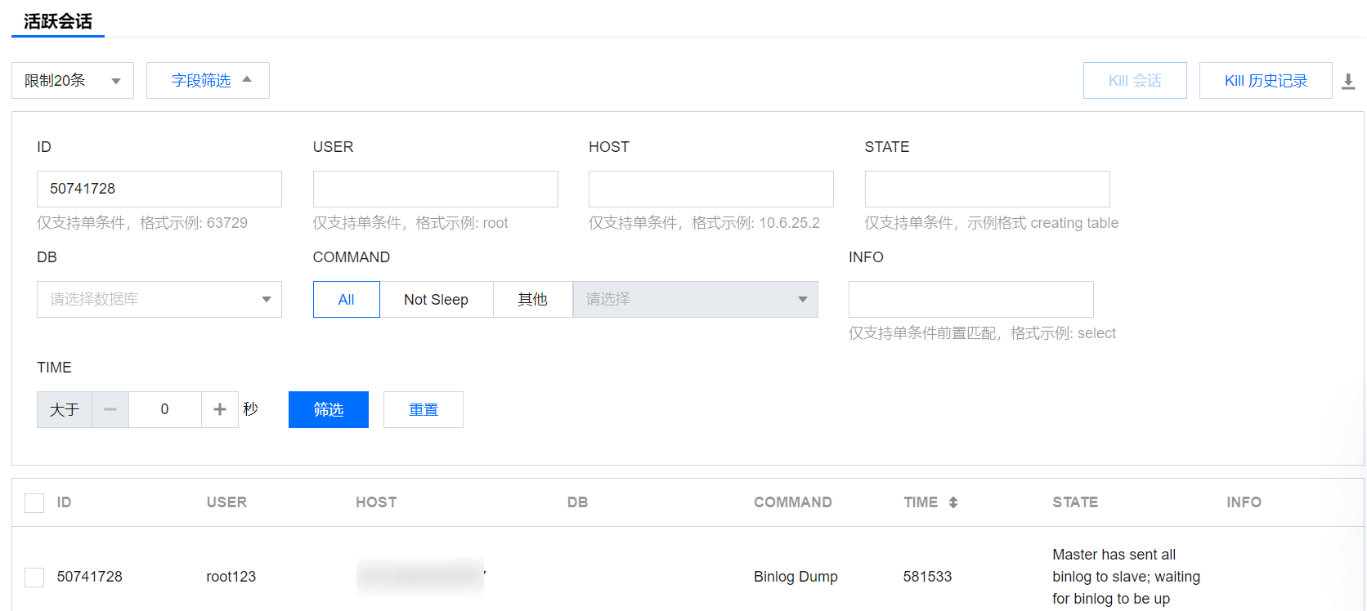Open the 限制20条 limit dropdown
The height and width of the screenshot is (611, 1367).
click(73, 81)
